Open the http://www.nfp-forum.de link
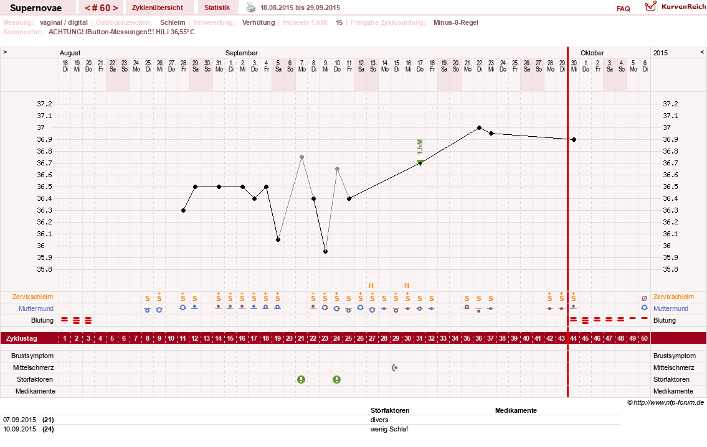The width and height of the screenshot is (707, 447). (668, 402)
